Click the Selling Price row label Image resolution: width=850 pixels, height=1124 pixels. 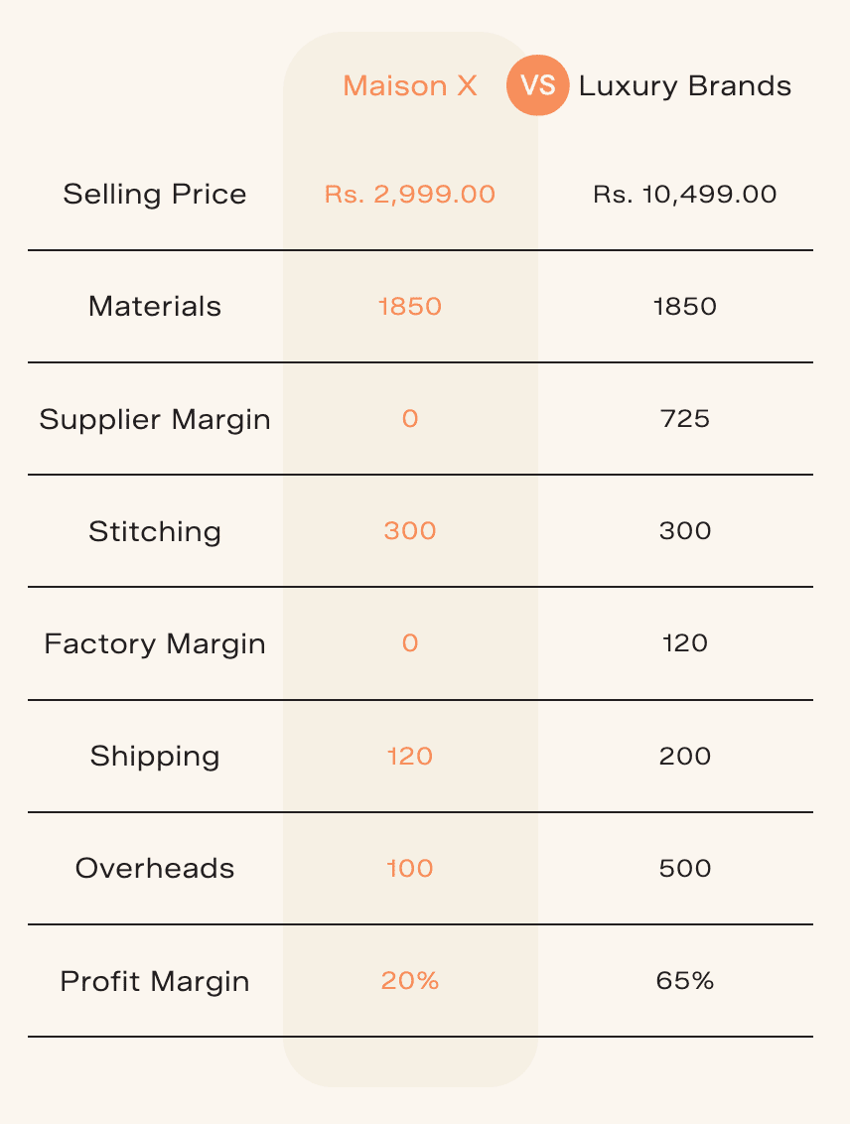coord(155,194)
